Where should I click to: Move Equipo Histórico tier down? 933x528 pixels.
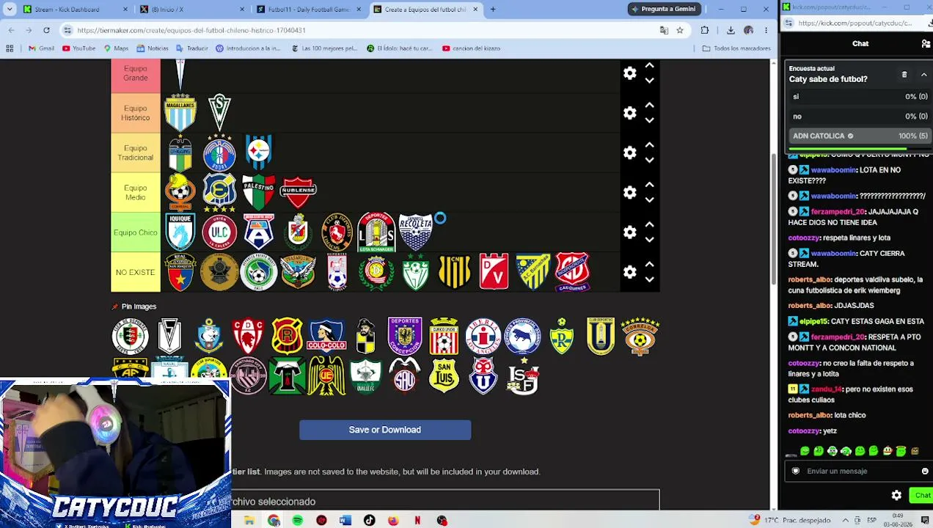[649, 120]
